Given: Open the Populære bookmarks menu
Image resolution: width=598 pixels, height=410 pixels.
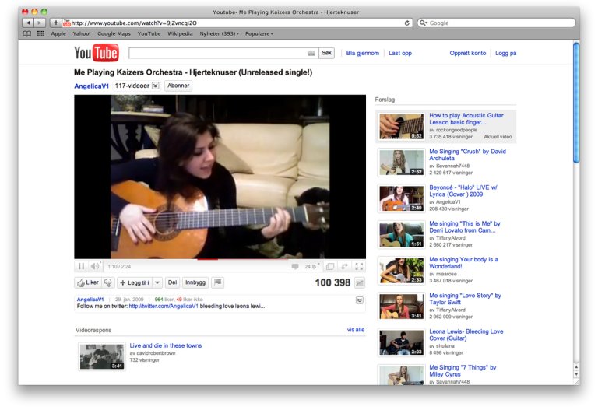Looking at the screenshot, I should pos(259,33).
